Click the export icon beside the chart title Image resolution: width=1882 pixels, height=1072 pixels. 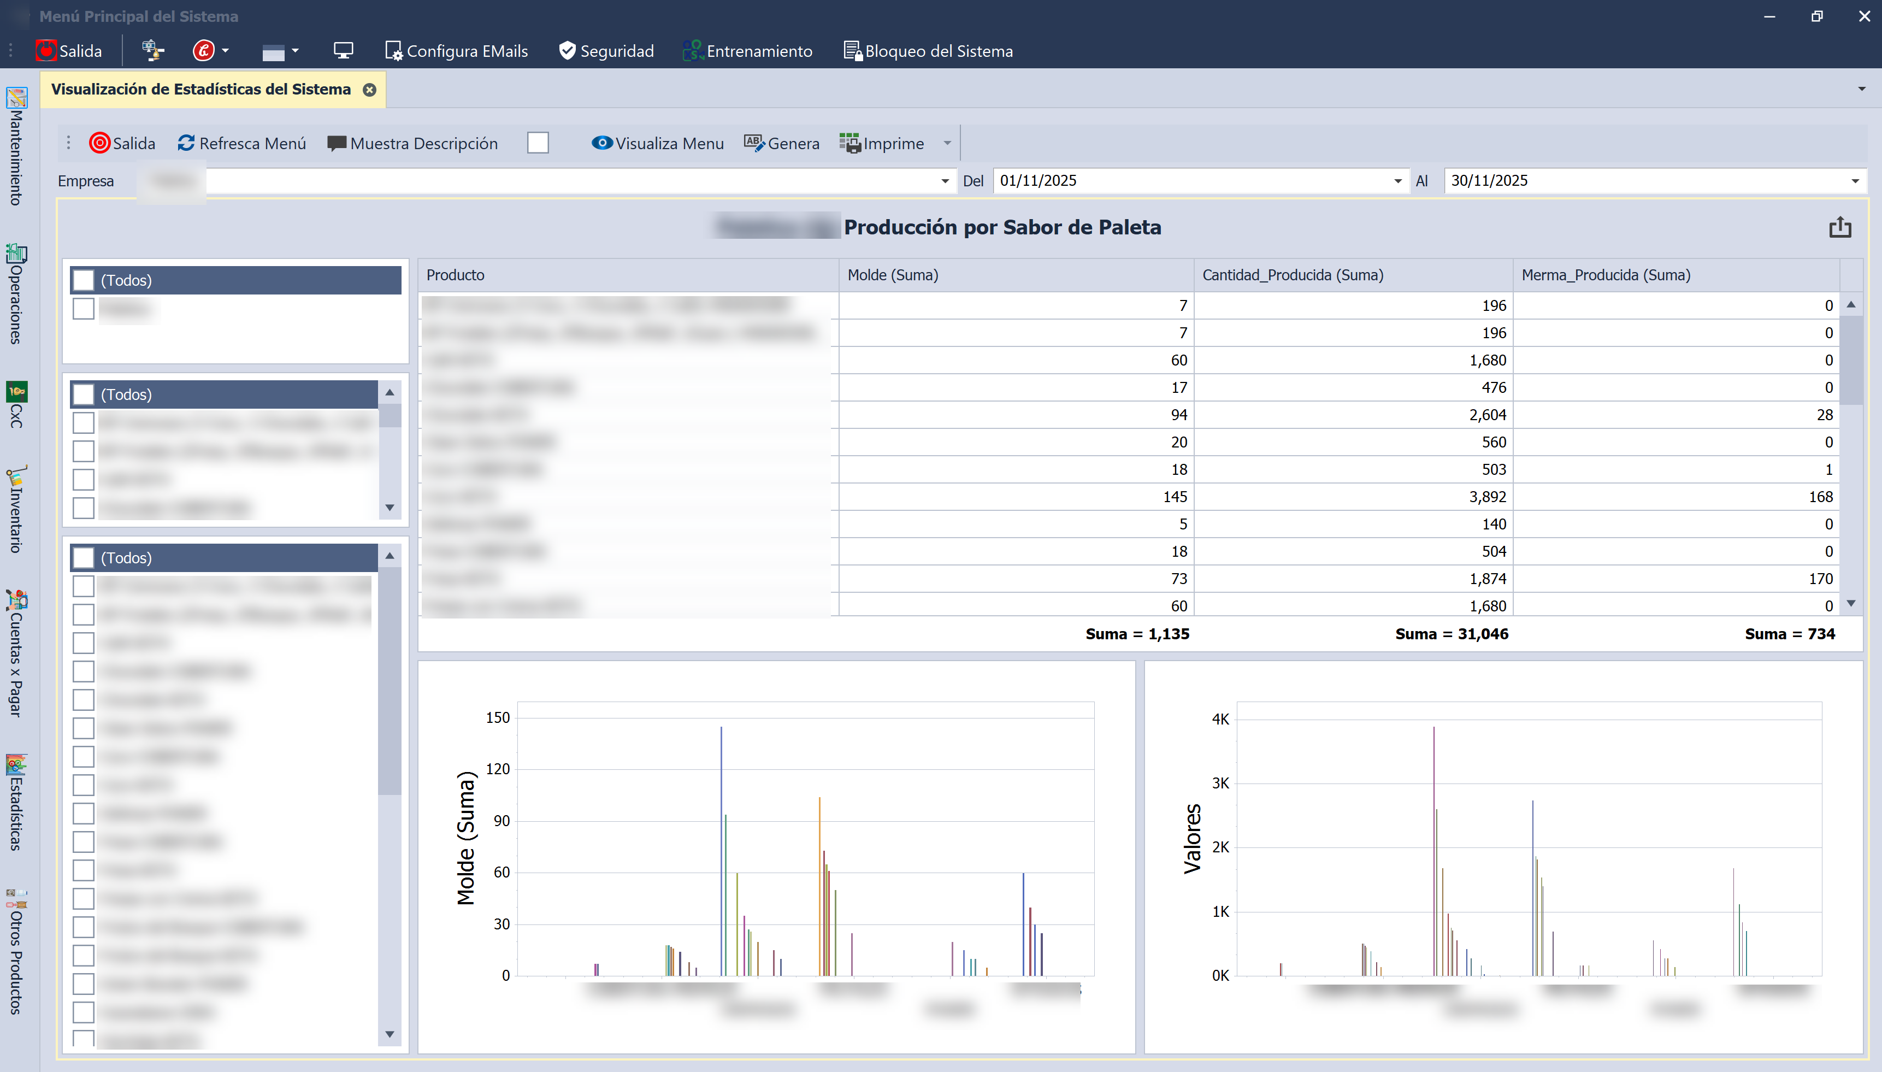point(1839,227)
